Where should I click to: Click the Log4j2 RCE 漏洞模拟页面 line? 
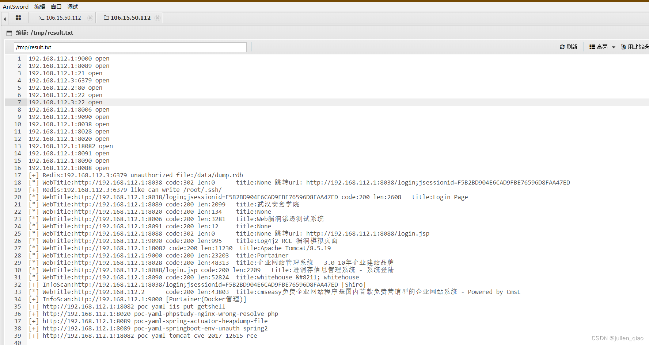[183, 241]
